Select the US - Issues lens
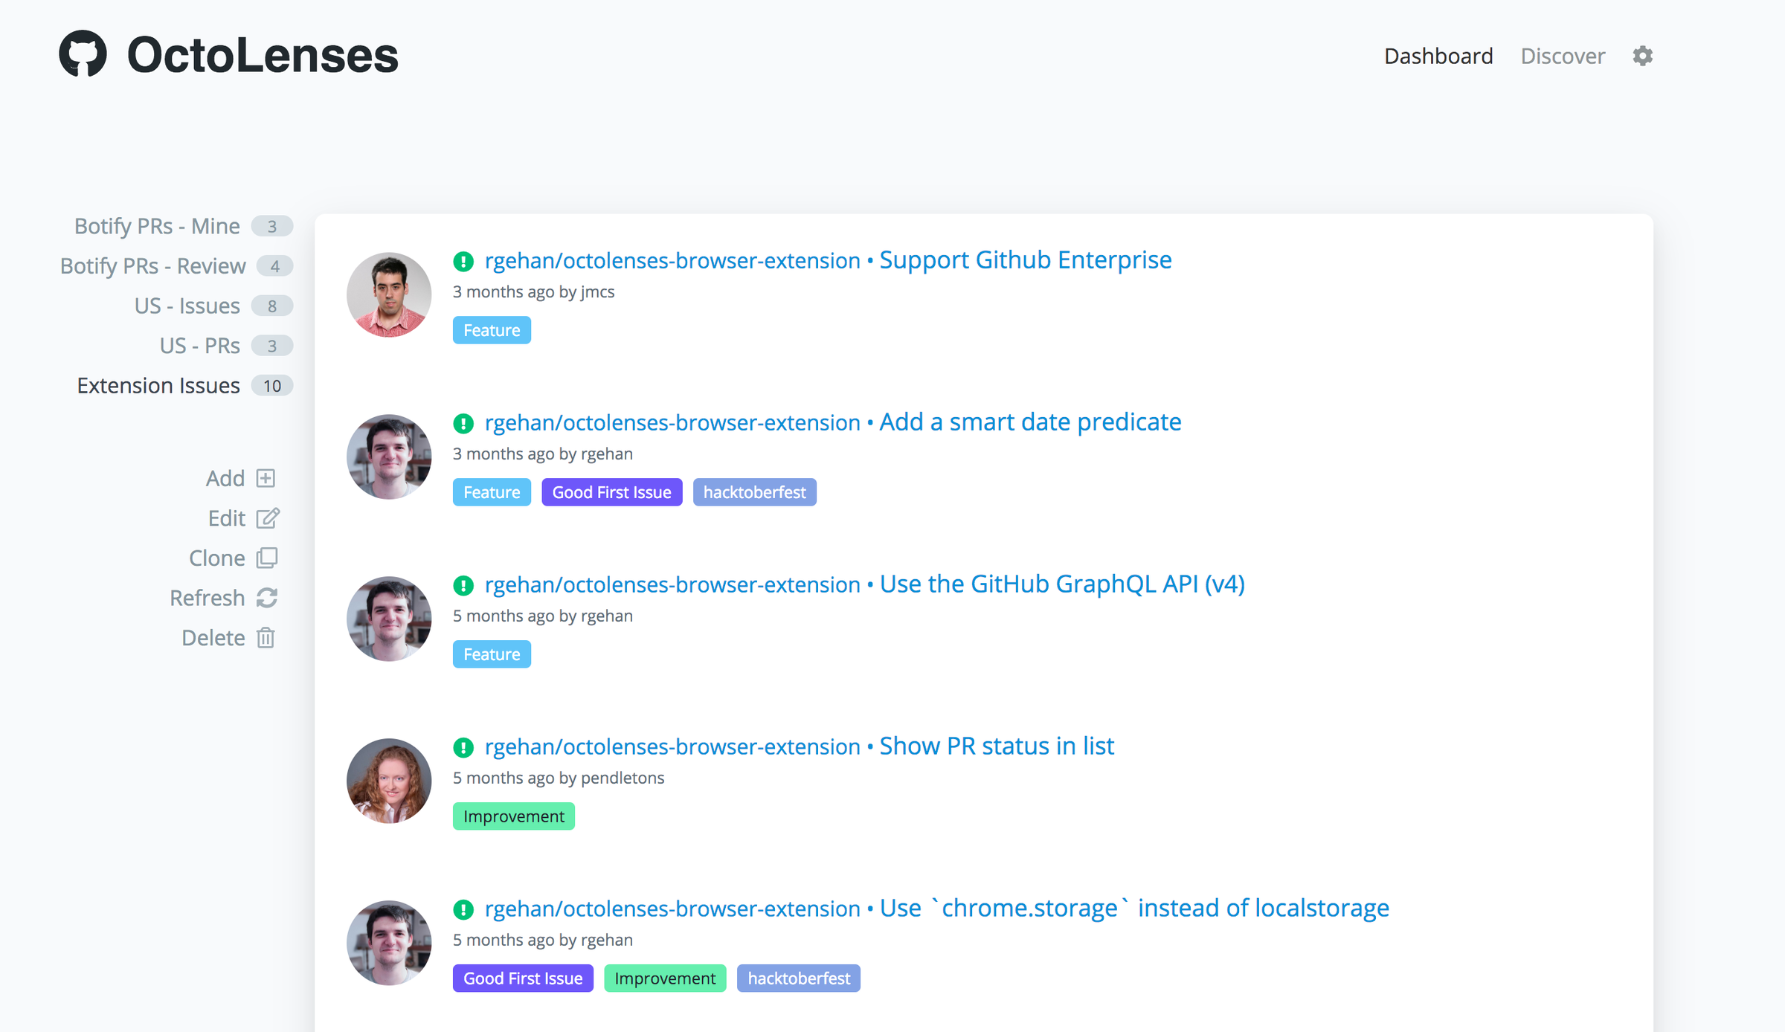This screenshot has width=1785, height=1032. [187, 306]
